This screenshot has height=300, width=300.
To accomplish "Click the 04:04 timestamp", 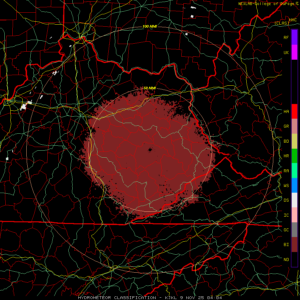I will pyautogui.click(x=215, y=298).
